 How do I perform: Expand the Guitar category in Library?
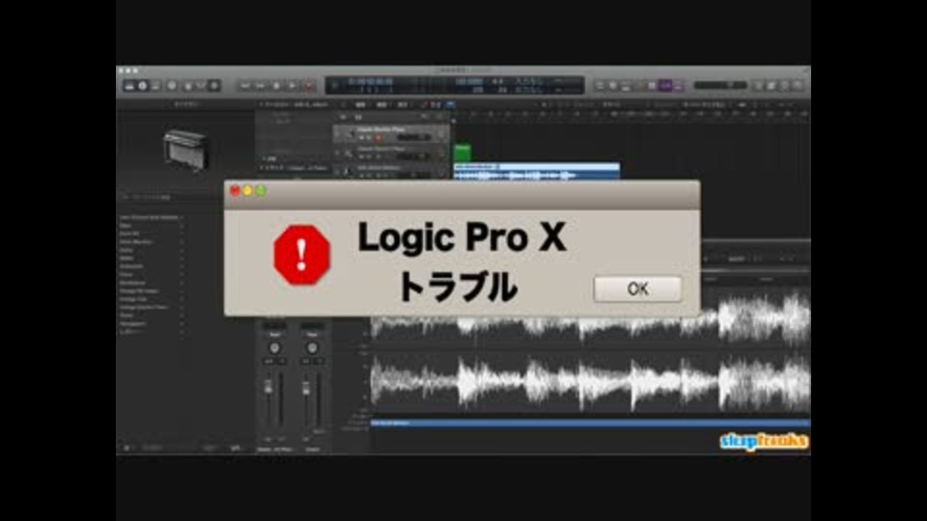152,251
